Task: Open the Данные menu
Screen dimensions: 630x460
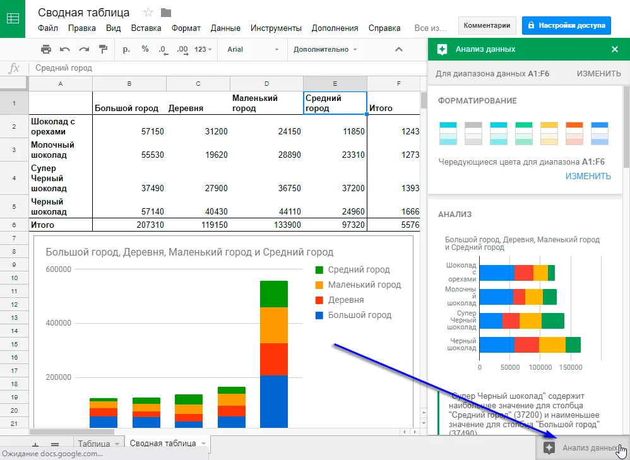Action: [x=225, y=28]
